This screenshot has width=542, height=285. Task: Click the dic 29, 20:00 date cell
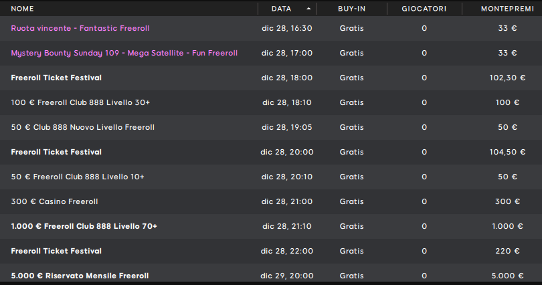[x=287, y=276]
